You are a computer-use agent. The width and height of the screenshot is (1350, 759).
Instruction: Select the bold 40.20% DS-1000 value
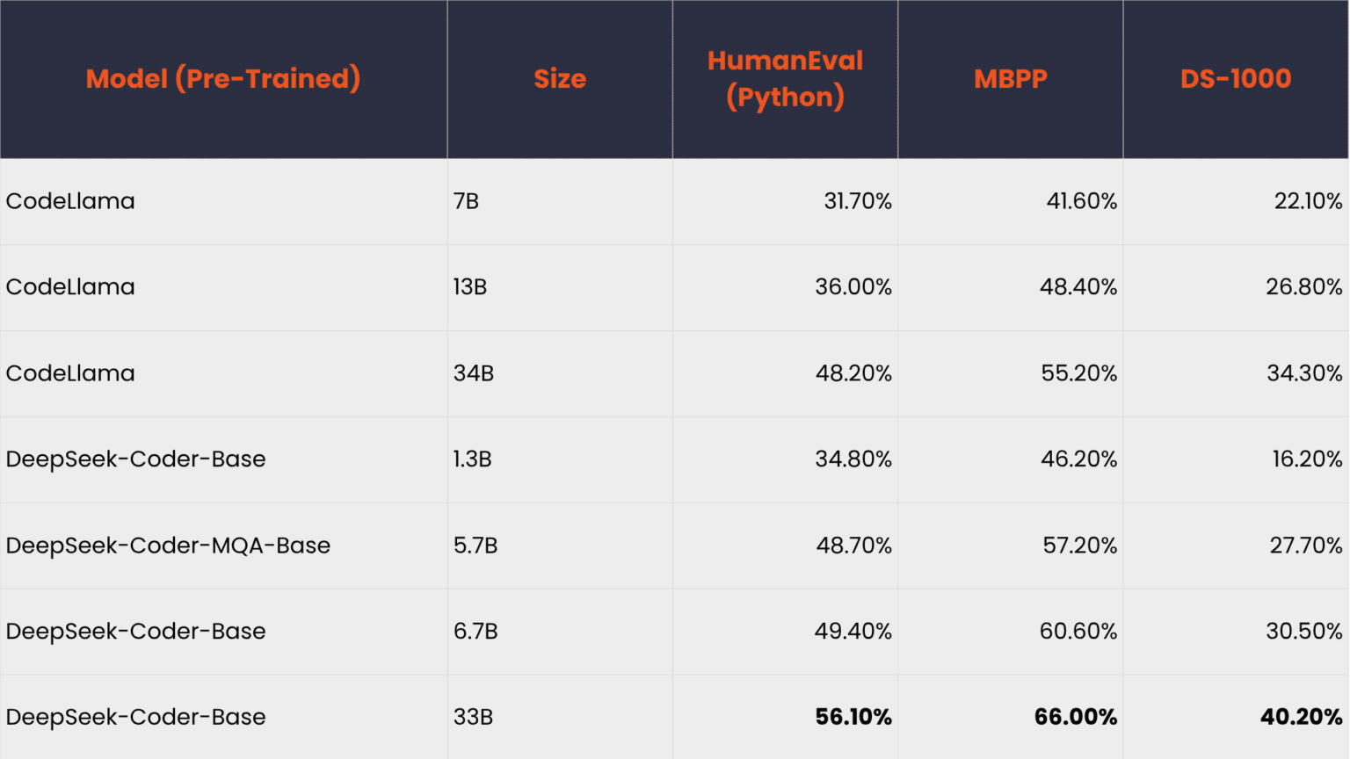coord(1301,717)
